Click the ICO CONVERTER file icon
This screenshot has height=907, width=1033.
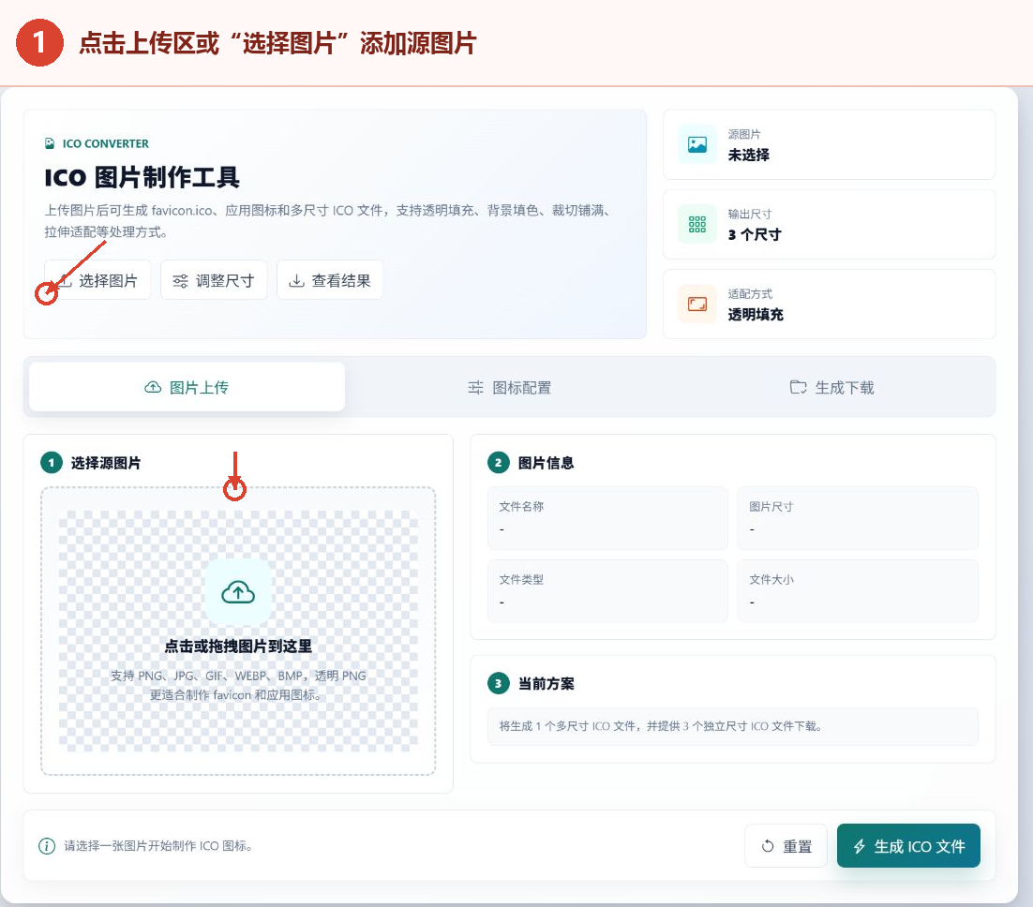(50, 143)
